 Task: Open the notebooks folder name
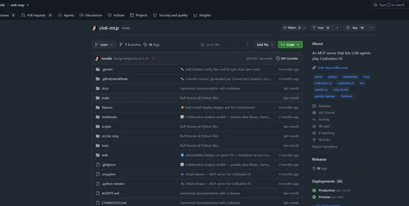point(109,117)
